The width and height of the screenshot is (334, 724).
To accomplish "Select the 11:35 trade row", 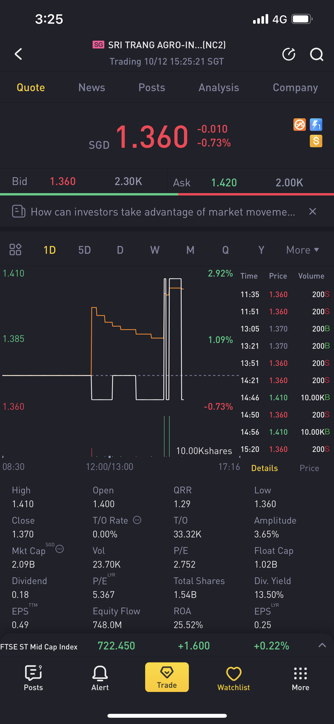I will click(285, 294).
